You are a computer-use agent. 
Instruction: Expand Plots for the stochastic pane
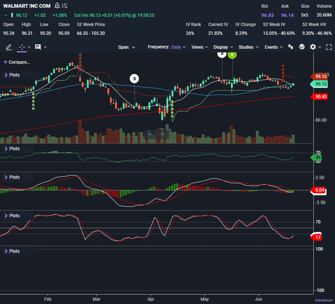tap(12, 216)
